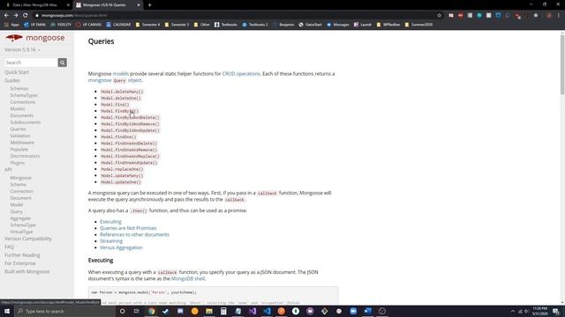The image size is (565, 317).
Task: Open Visual Studio purple icon in taskbar
Action: 252,311
